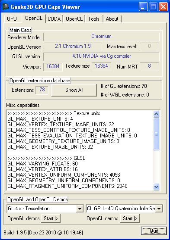The image size is (170, 240).
Task: Select the line GL_MAX_VERTEX_UNIFORM_COMPONENTS: 4096
Action: [64, 175]
